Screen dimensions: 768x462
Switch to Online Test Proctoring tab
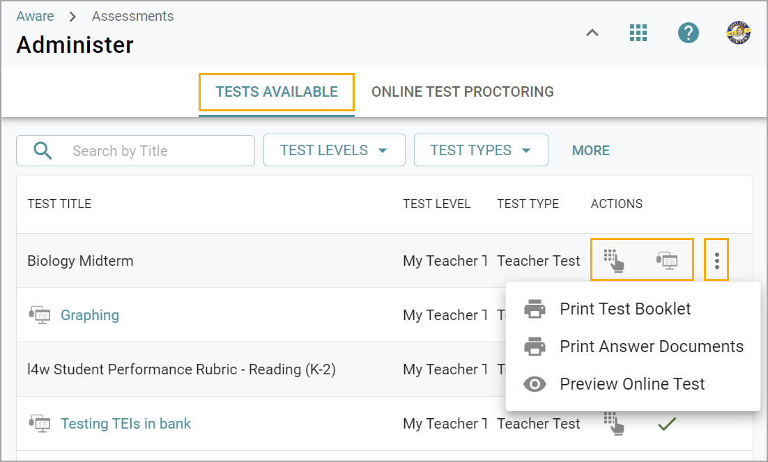click(462, 92)
